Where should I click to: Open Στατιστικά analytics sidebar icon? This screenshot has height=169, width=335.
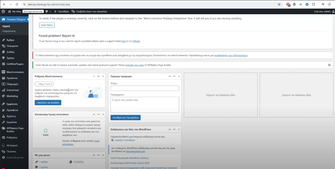[x=3, y=90]
